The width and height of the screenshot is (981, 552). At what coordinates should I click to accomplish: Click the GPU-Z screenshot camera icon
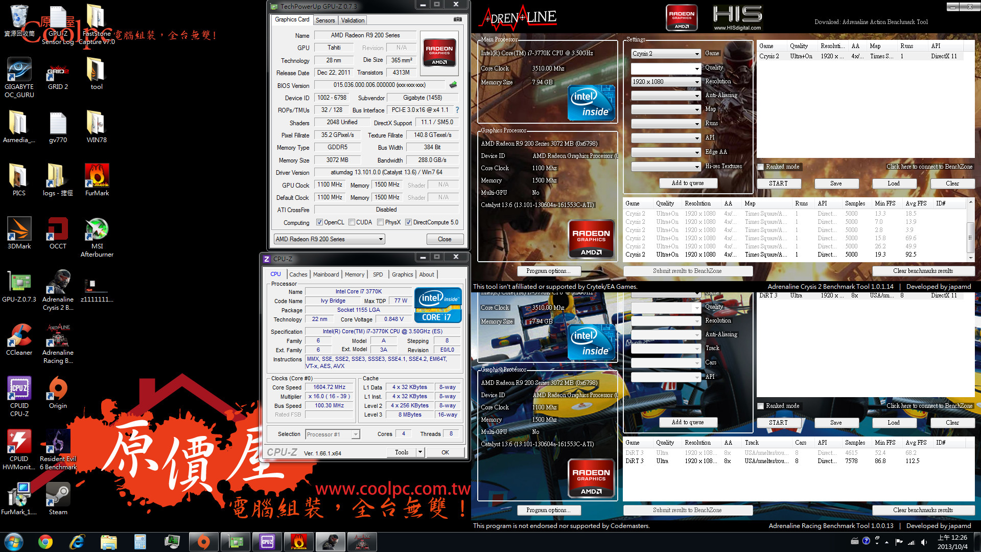tap(458, 19)
